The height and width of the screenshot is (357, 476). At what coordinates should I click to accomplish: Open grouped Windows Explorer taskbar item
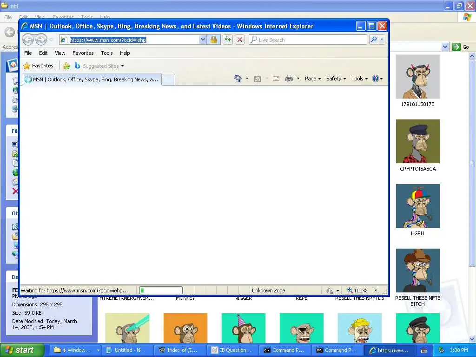point(75,350)
